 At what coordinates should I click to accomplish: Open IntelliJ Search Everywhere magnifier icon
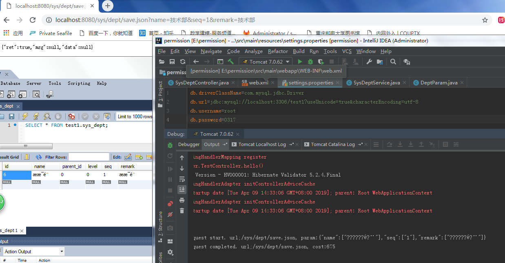[393, 62]
